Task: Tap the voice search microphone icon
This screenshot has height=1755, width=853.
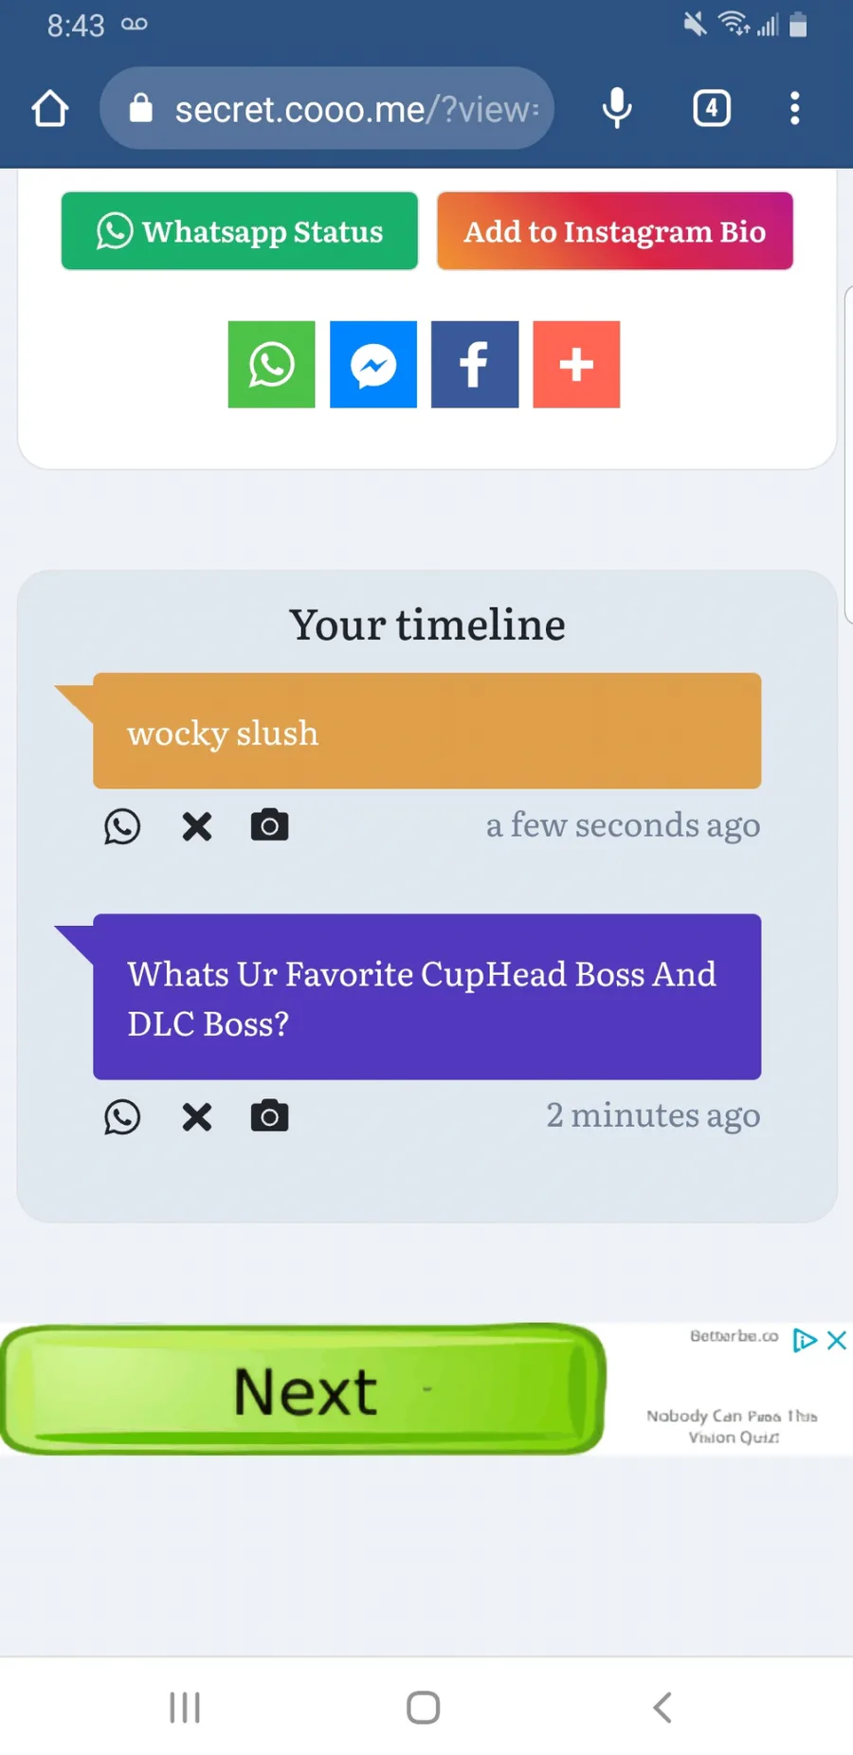Action: pos(617,108)
